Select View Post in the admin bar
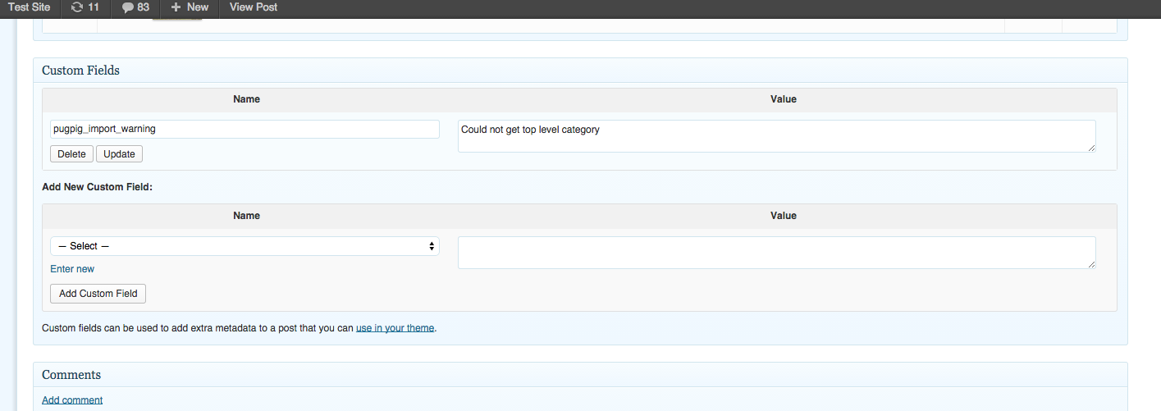 pos(254,7)
